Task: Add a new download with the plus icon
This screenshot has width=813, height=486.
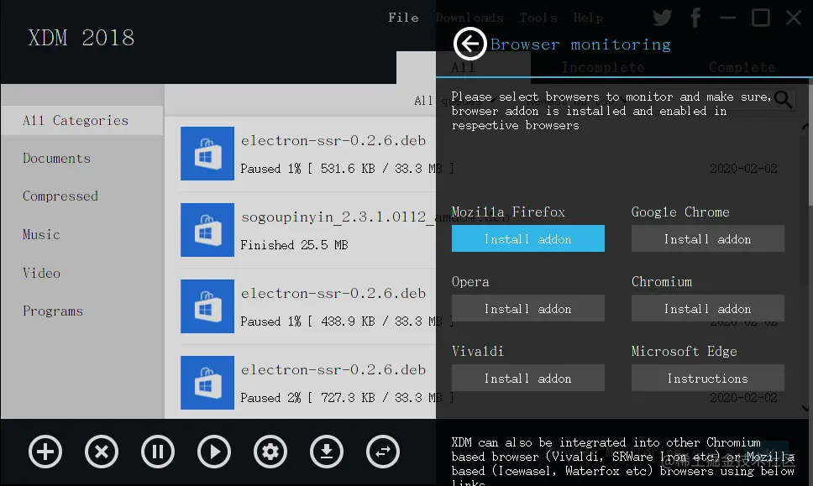Action: point(45,452)
